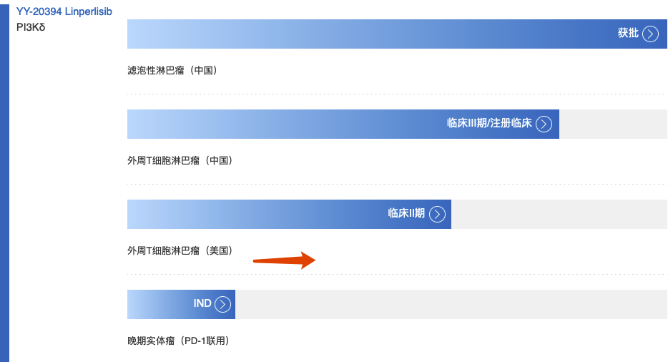Click the 滤泡性淋巴瘤（中国）indication text
668x362 pixels.
click(x=172, y=70)
